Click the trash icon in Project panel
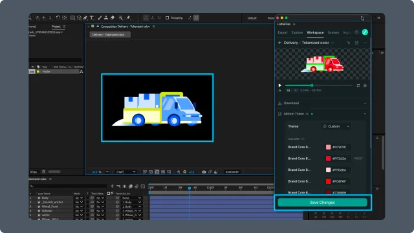 43,172
